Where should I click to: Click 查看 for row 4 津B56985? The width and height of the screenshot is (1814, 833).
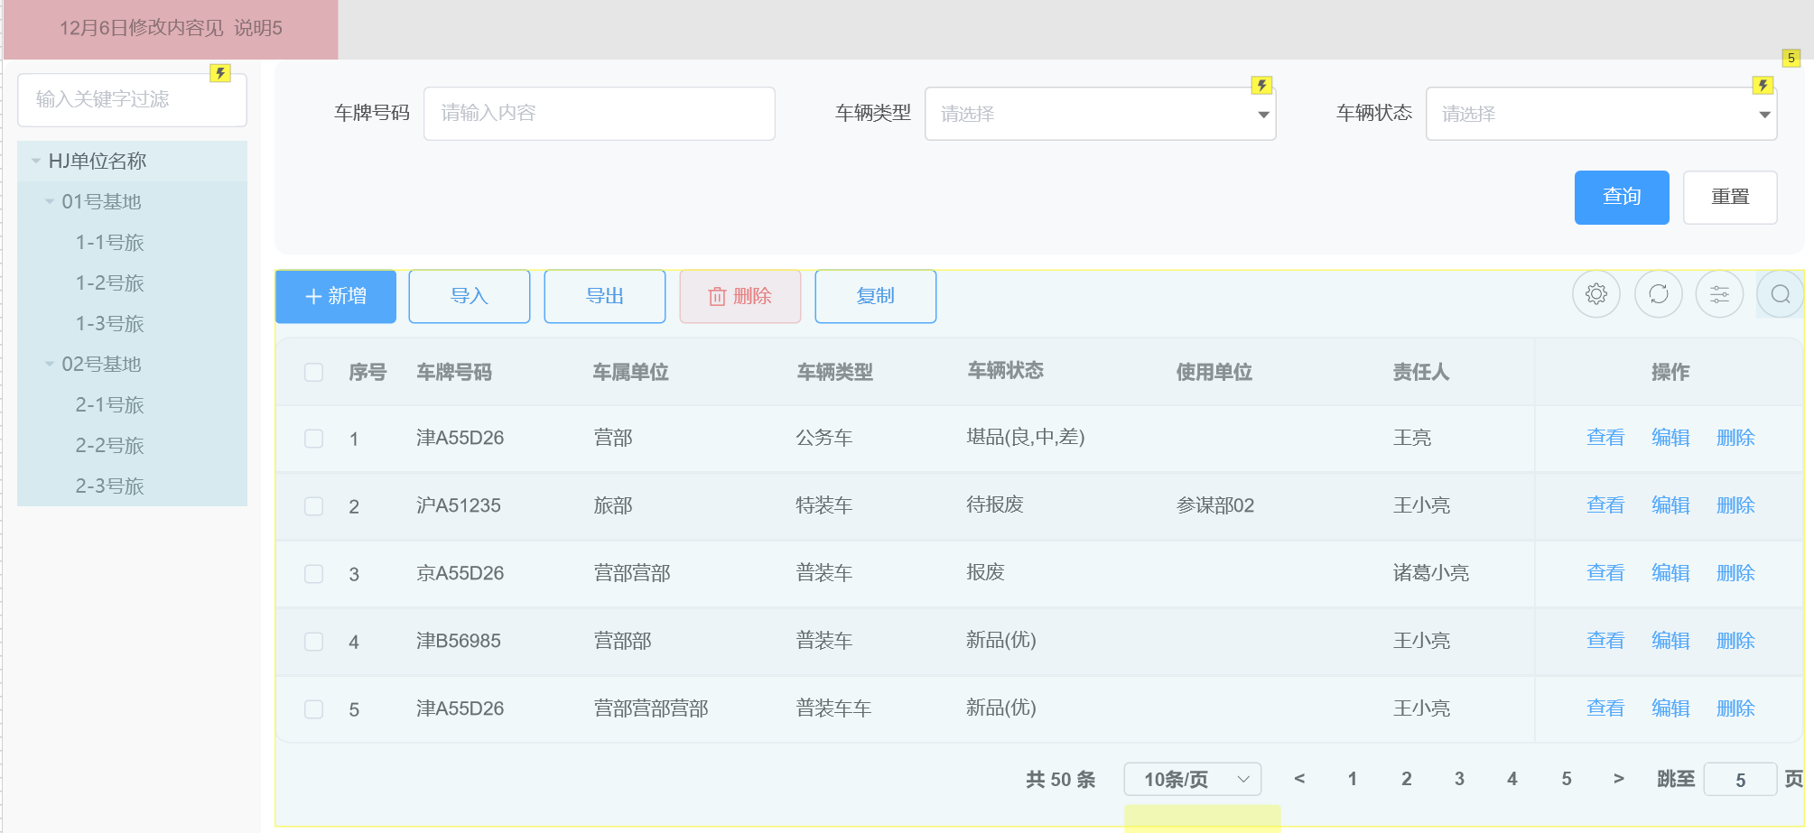(1605, 641)
